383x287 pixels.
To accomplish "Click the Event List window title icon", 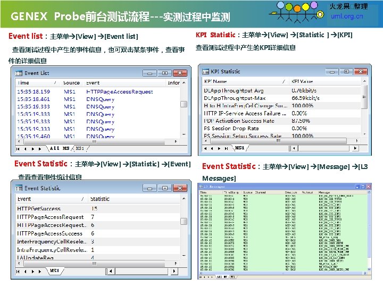I will tap(19, 73).
